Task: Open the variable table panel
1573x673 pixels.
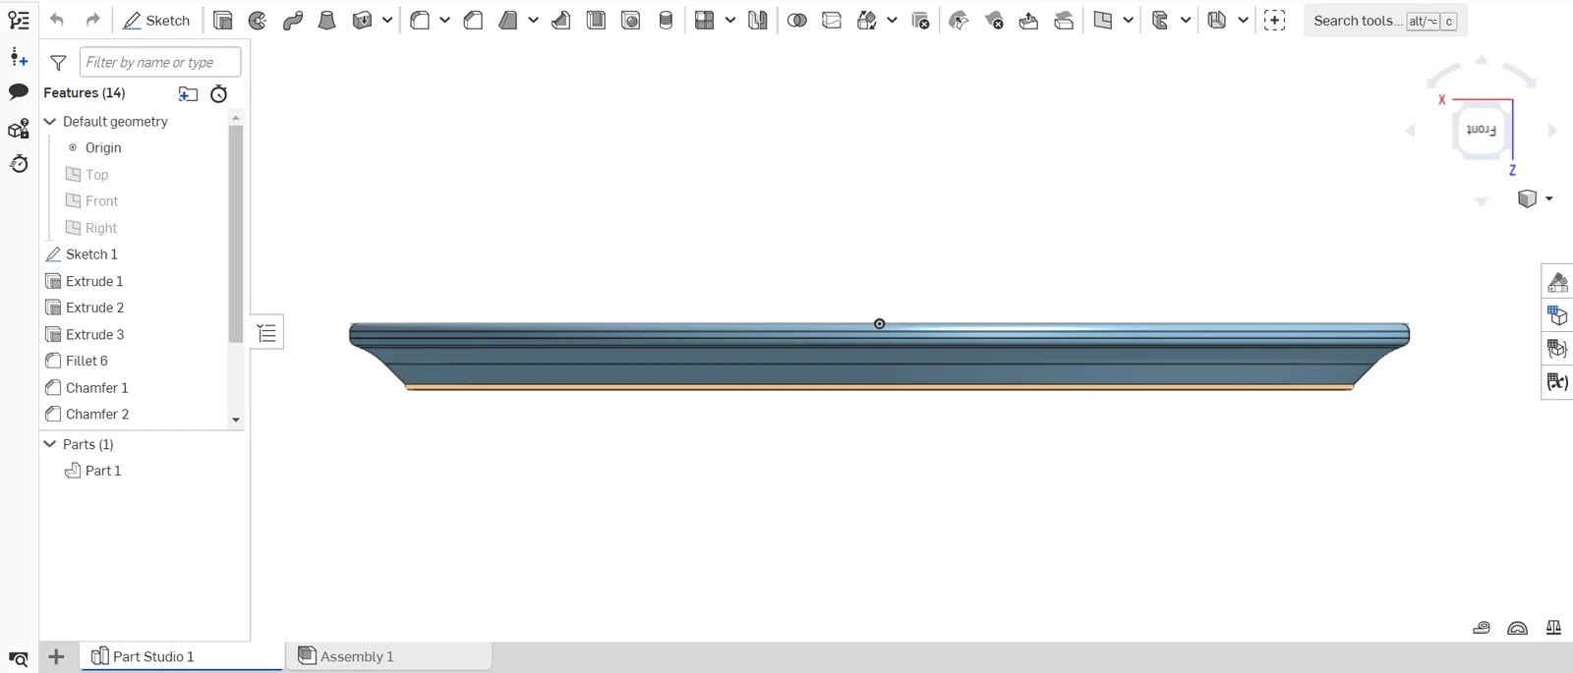Action: pos(1557,382)
